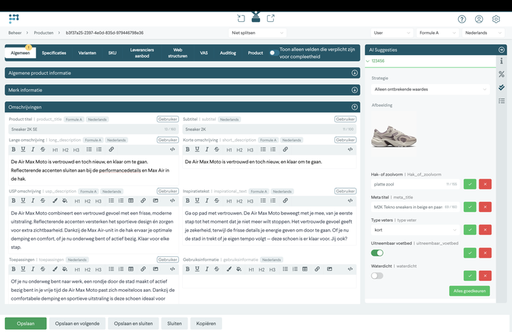The width and height of the screenshot is (512, 332).
Task: Click the Opslaan button
Action: pyautogui.click(x=25, y=324)
